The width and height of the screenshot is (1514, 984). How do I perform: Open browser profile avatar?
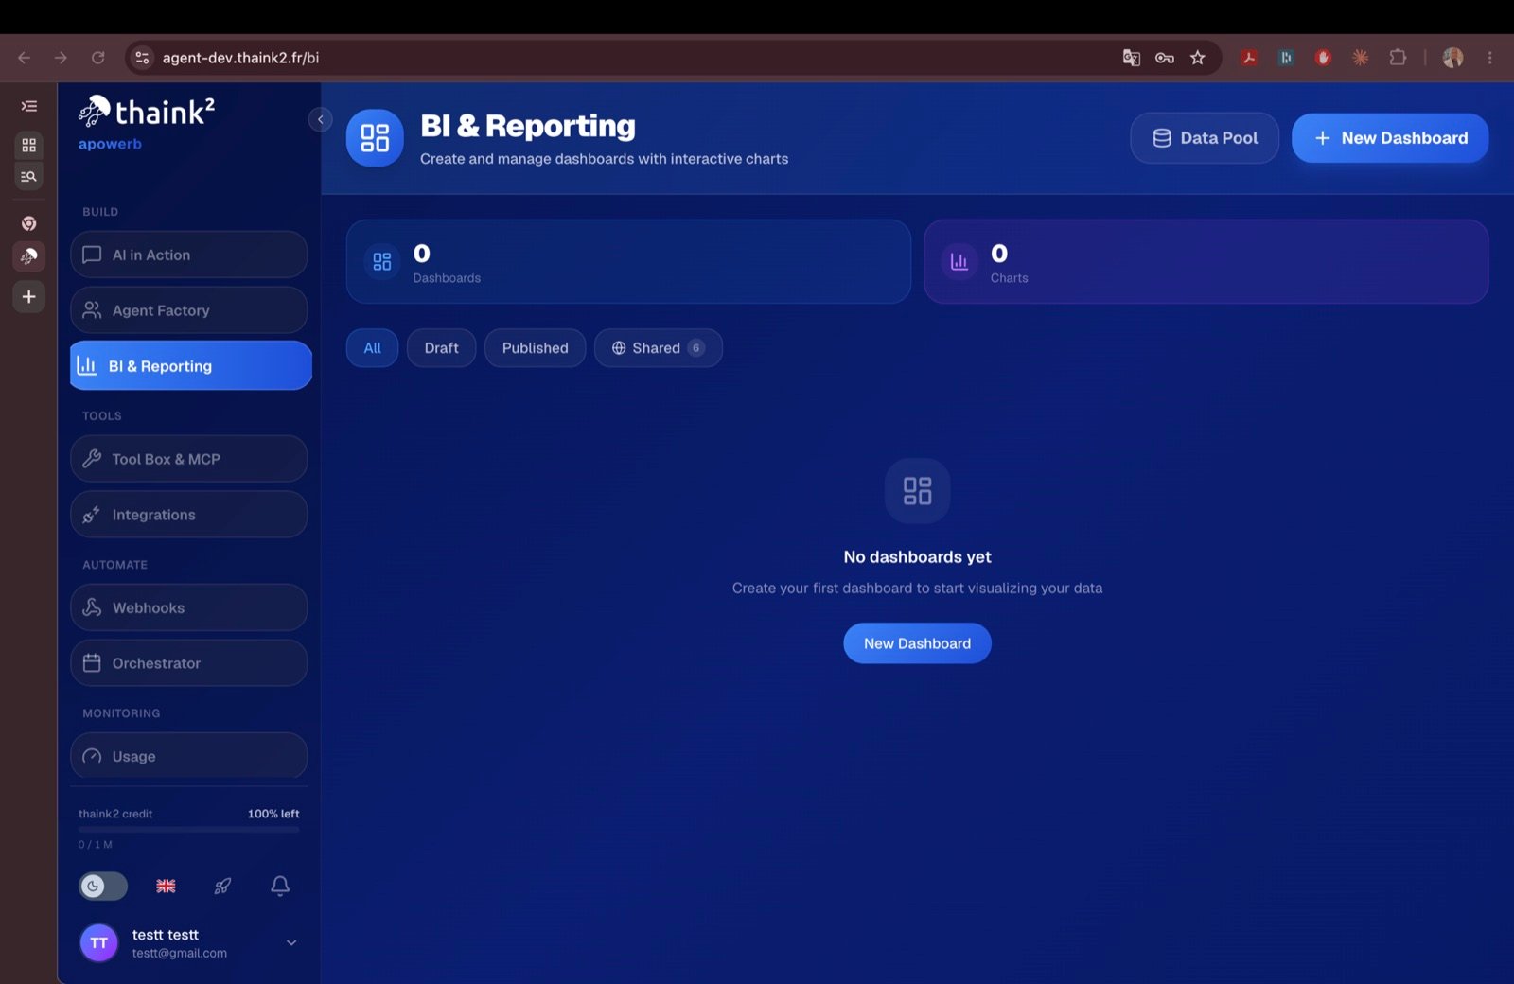[x=1453, y=58]
